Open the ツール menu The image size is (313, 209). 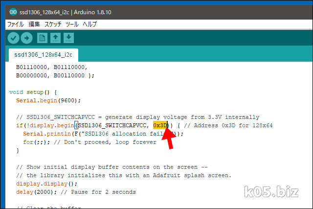click(x=72, y=24)
